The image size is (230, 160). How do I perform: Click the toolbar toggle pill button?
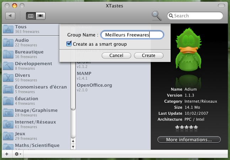click(221, 6)
